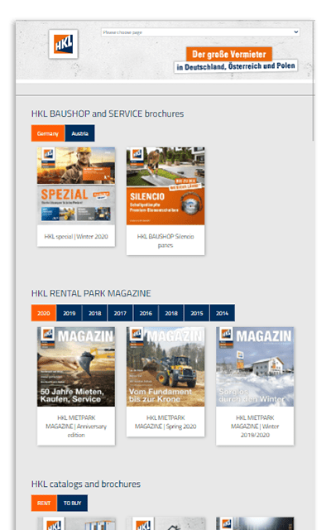Choose the 2015 magazine year tab
331x530 pixels.
click(x=197, y=313)
